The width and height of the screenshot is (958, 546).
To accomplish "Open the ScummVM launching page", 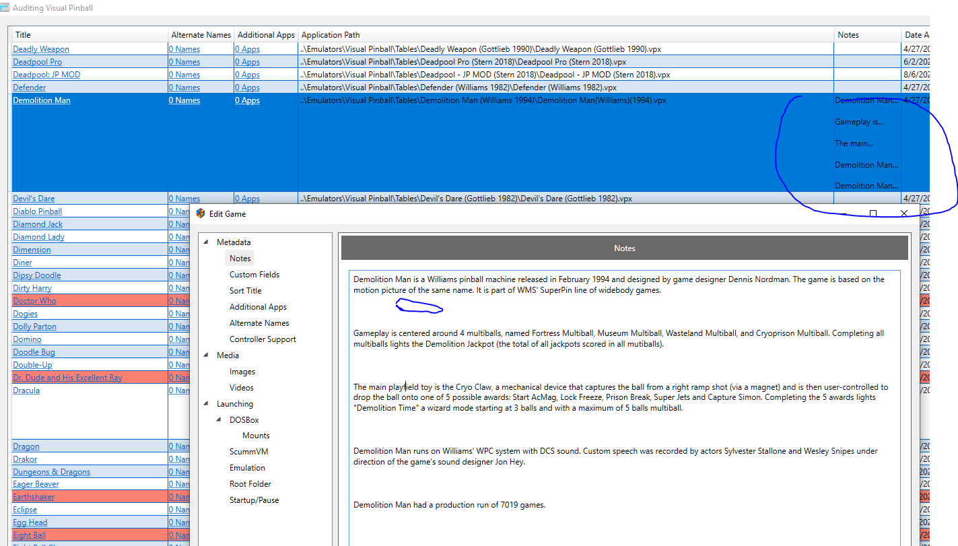I will pyautogui.click(x=248, y=452).
